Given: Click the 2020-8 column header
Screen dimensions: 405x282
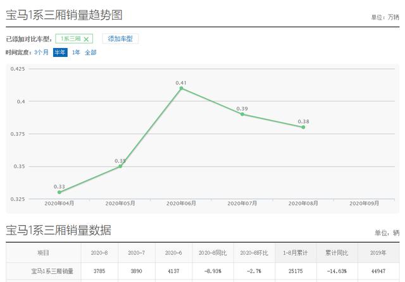Looking at the screenshot, I should click(99, 253).
